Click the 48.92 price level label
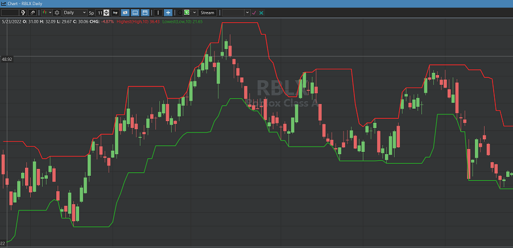 coord(7,59)
